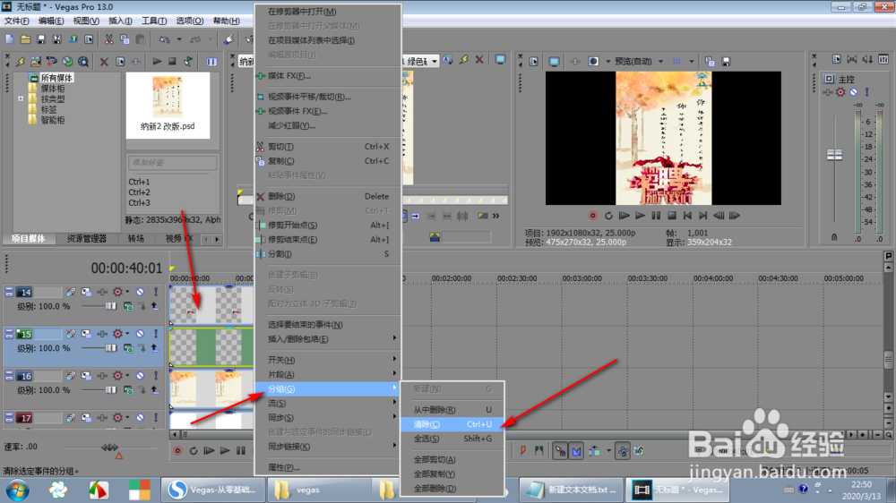Image resolution: width=896 pixels, height=503 pixels.
Task: Open the undo history dropdown arrow
Action: pos(179,39)
